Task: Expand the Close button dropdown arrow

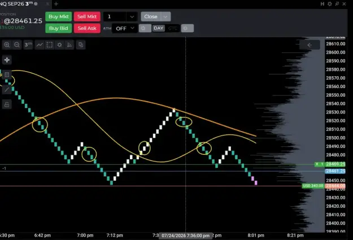Action: coord(165,17)
